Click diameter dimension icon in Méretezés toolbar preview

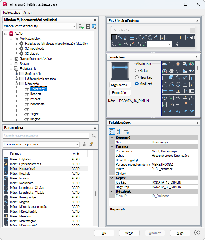150,37
